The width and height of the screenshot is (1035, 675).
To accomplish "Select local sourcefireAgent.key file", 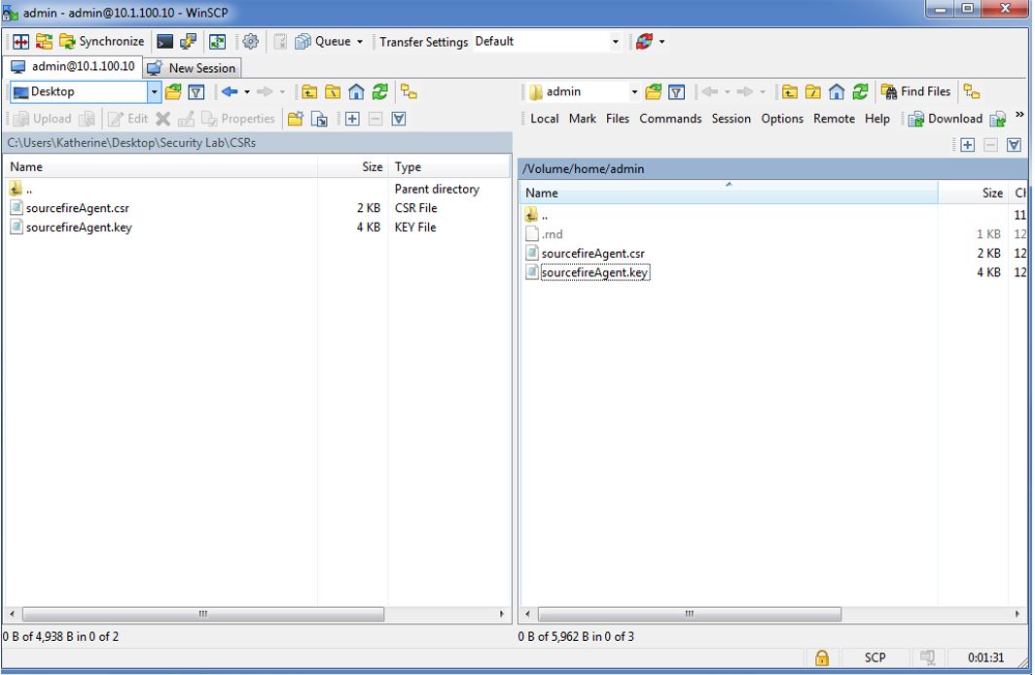I will pos(79,228).
